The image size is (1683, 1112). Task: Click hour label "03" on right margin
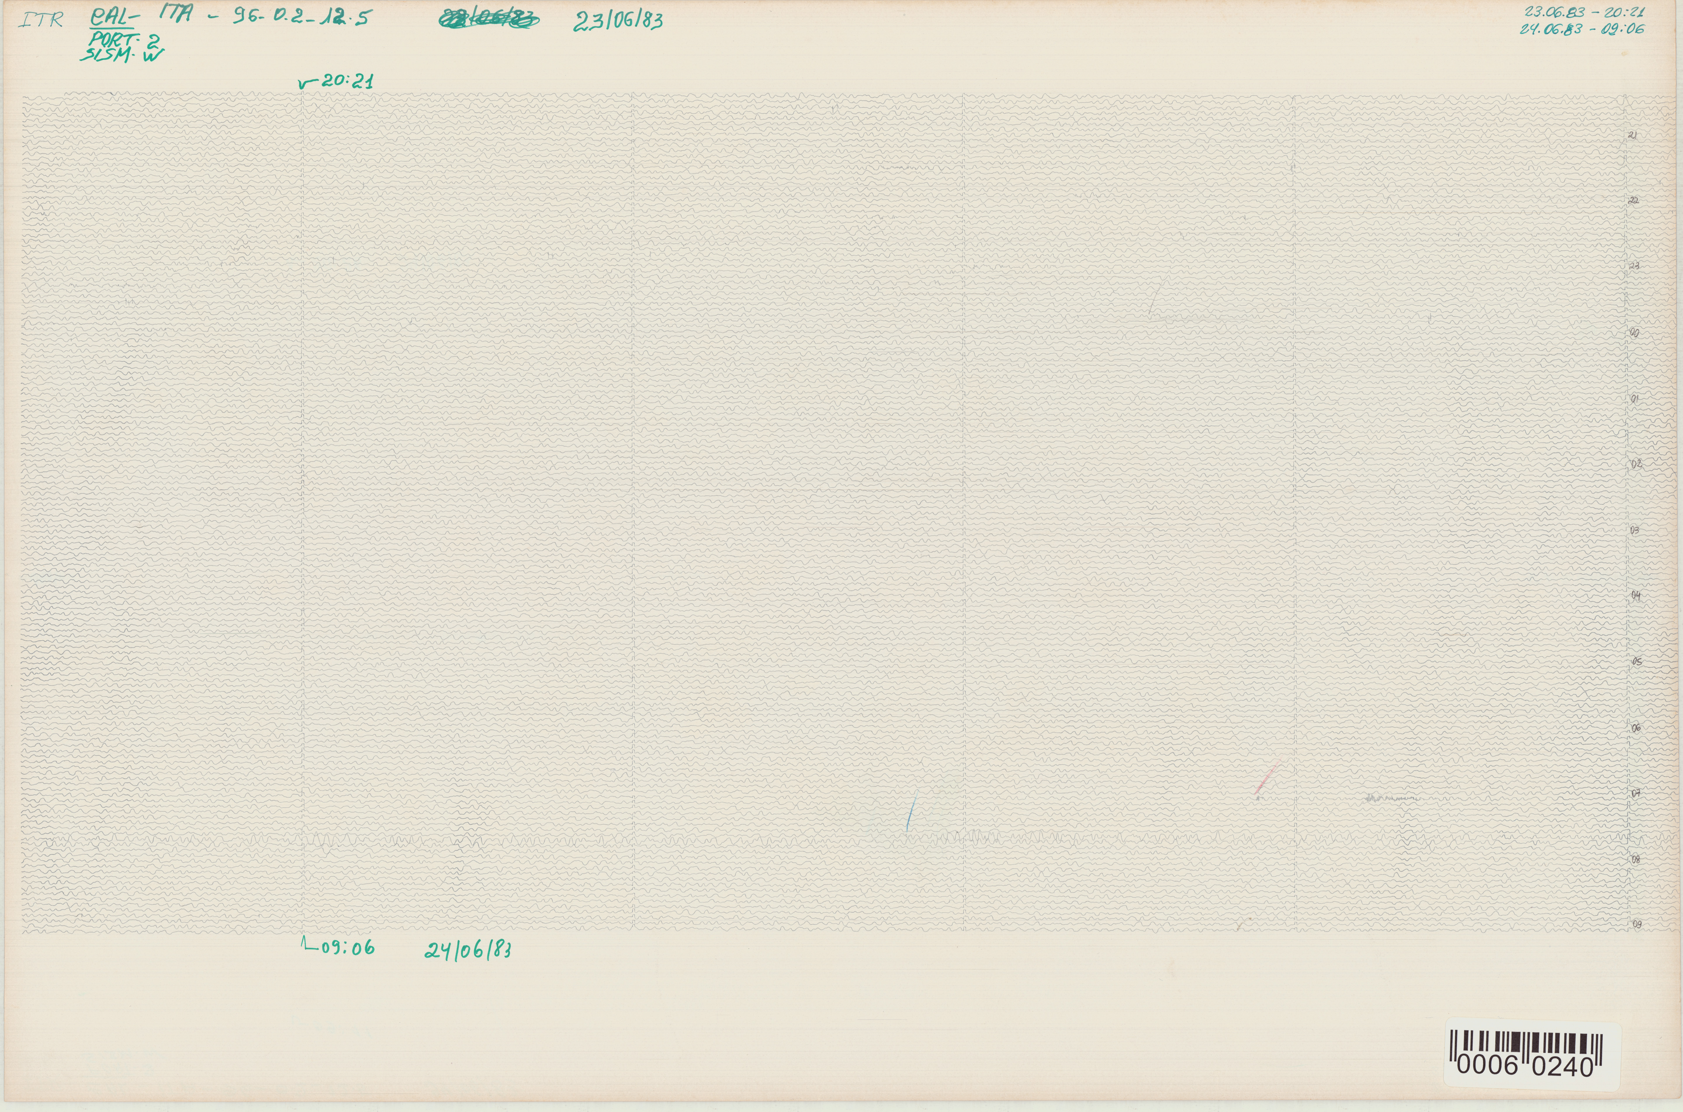(x=1635, y=530)
